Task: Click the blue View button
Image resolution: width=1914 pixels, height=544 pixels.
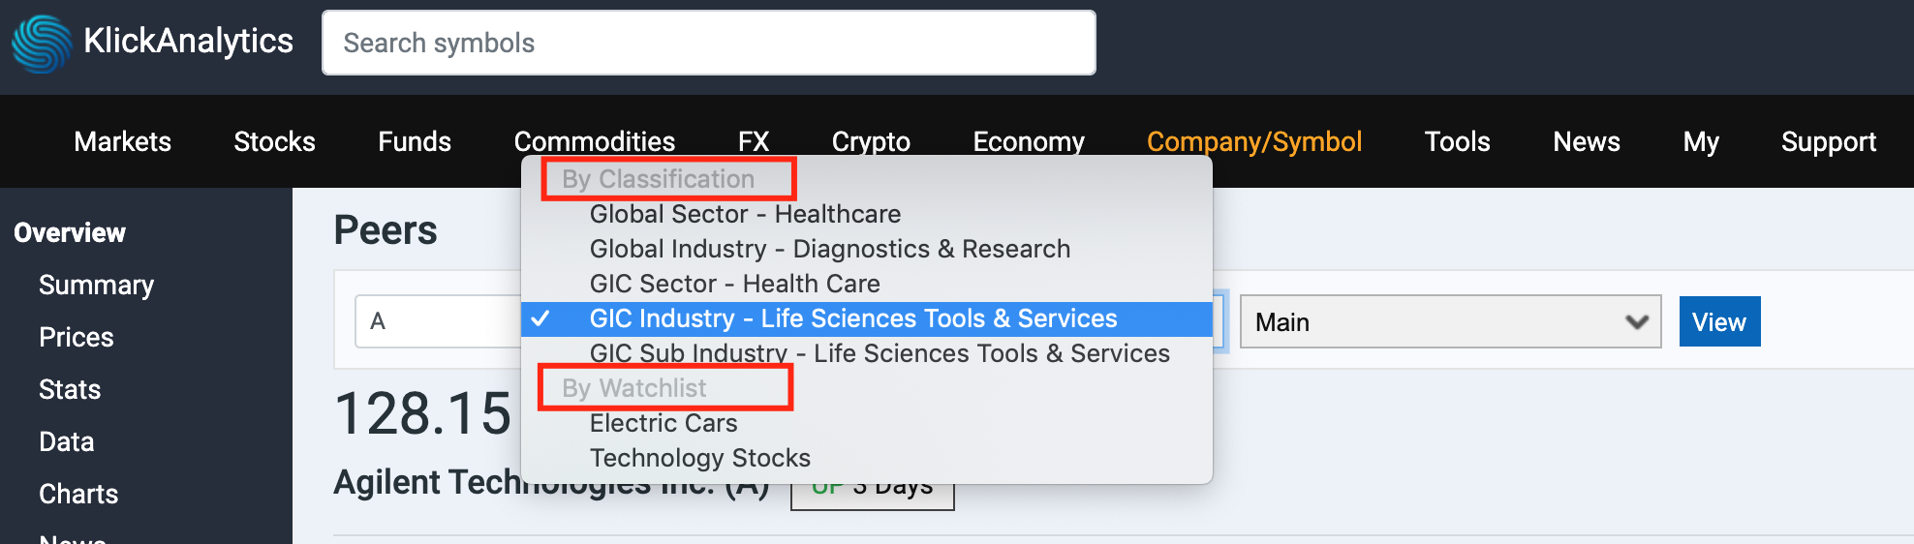Action: (1719, 321)
